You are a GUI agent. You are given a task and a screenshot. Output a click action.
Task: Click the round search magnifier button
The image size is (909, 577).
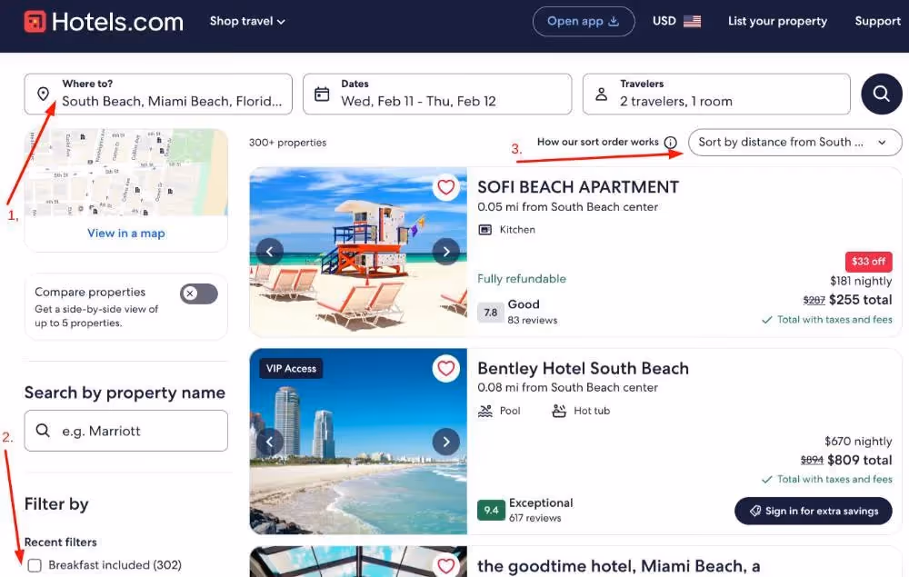881,94
